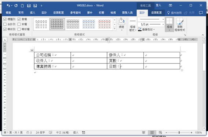Click the Undo arrow in quick access toolbar
The image size is (208, 137).
[8, 5]
